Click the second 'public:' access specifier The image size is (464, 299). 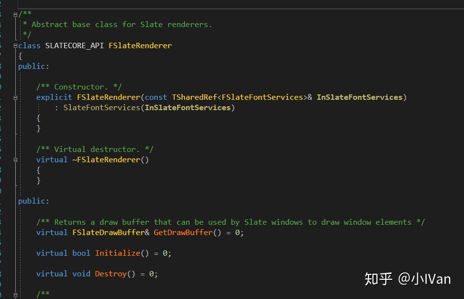pyautogui.click(x=33, y=201)
